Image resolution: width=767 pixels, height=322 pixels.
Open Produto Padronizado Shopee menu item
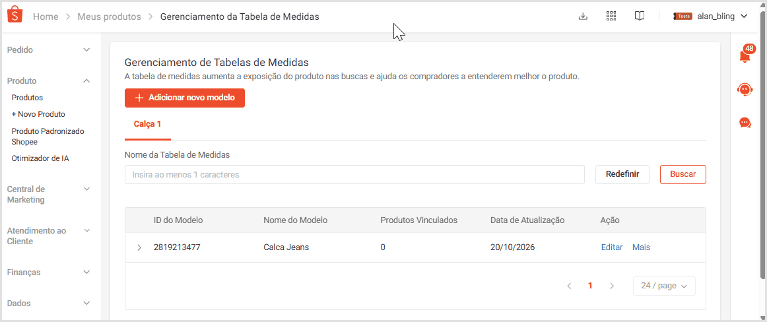(48, 137)
